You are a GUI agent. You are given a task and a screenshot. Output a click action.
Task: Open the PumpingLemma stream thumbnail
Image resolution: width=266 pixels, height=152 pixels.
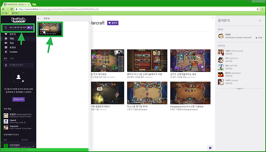pyautogui.click(x=190, y=93)
